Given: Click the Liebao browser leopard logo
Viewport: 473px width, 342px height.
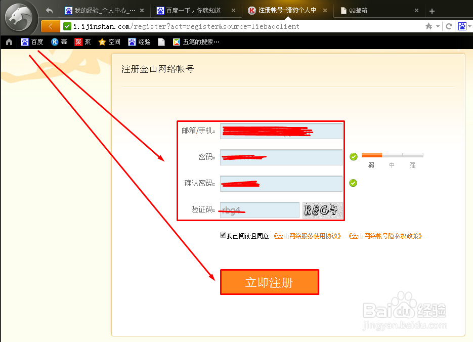Looking at the screenshot, I should [19, 17].
